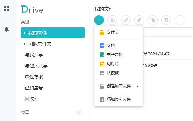Add a new label with plus icon
This screenshot has width=193, height=121.
pos(79,112)
